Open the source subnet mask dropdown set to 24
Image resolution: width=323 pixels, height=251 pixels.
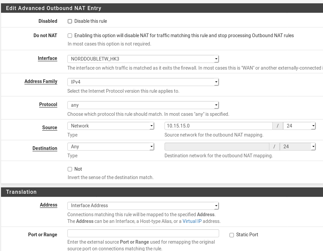(299, 125)
